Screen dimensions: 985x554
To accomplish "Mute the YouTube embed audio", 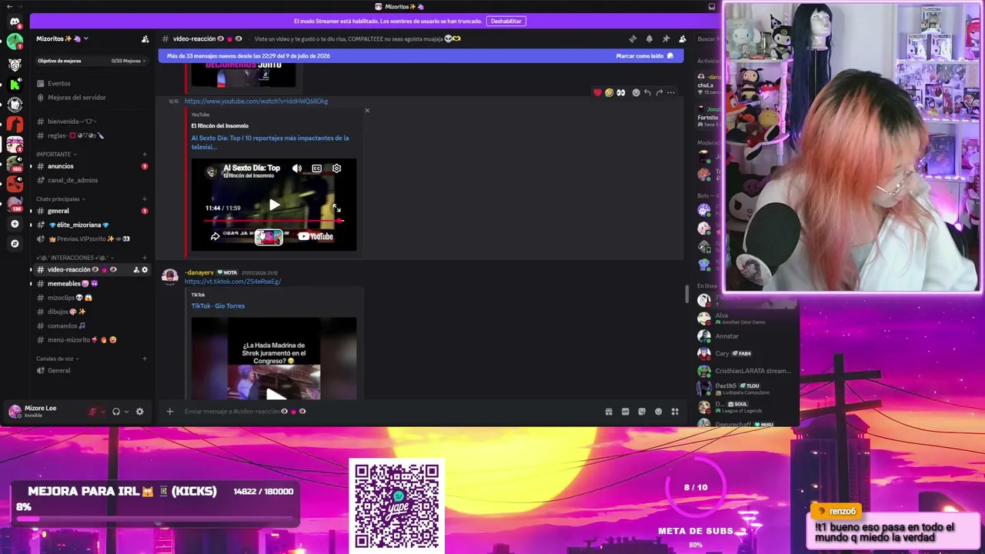I will tap(297, 169).
